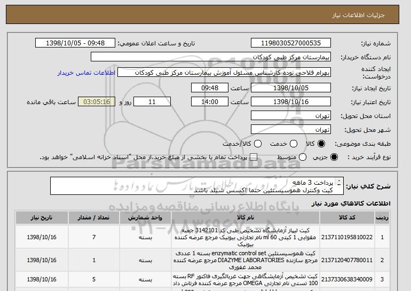Click the remaining days field showing 11
The width and height of the screenshot is (411, 291).
pos(152,102)
